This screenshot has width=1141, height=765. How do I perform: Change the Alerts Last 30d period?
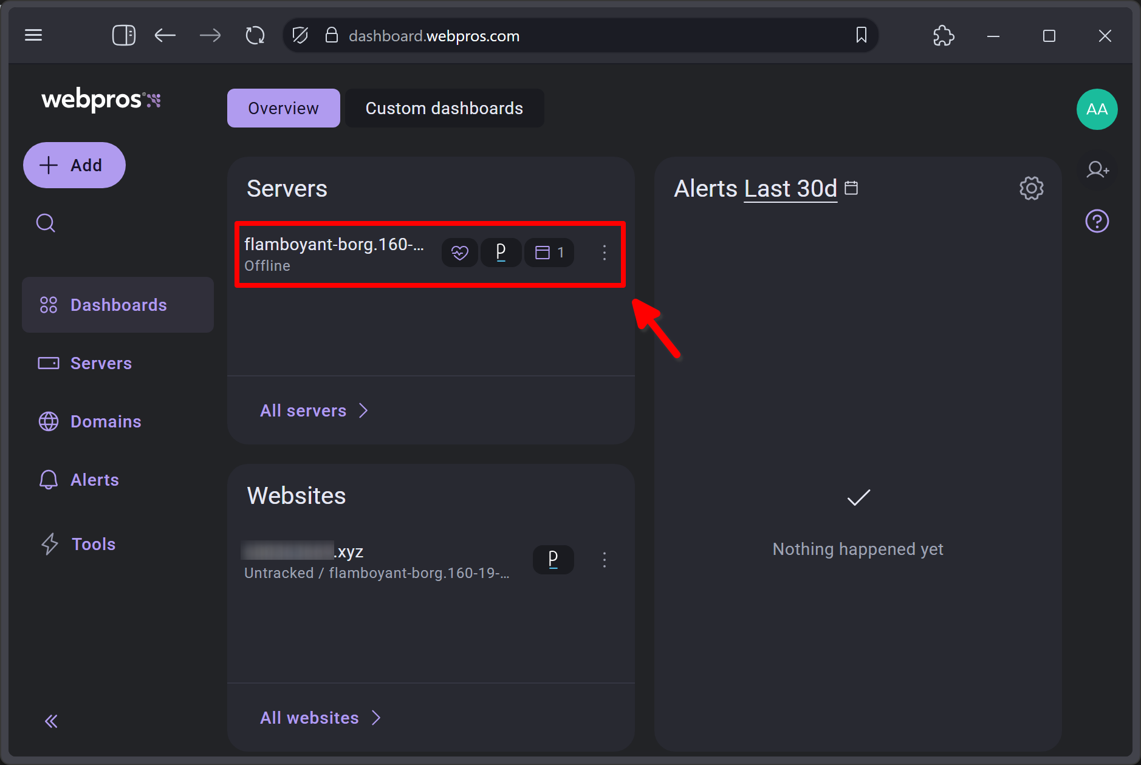coord(790,189)
